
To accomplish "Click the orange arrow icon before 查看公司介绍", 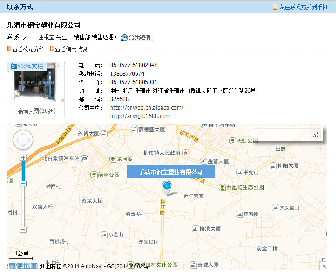I will click(9, 49).
